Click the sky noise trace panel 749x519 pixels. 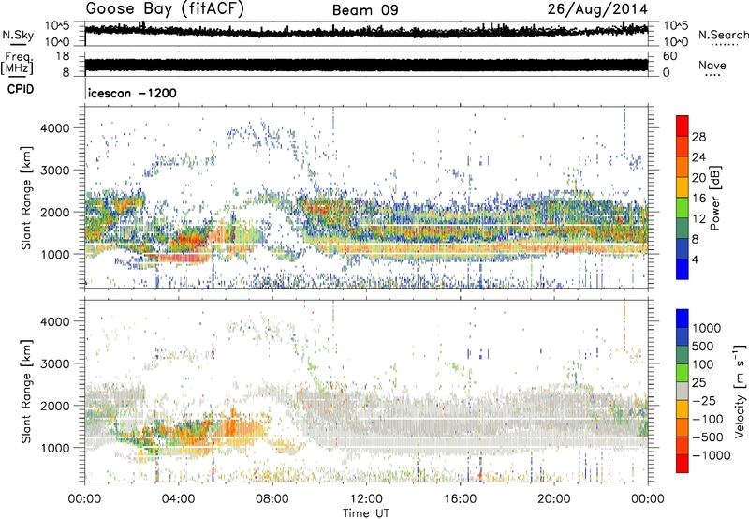(366, 34)
